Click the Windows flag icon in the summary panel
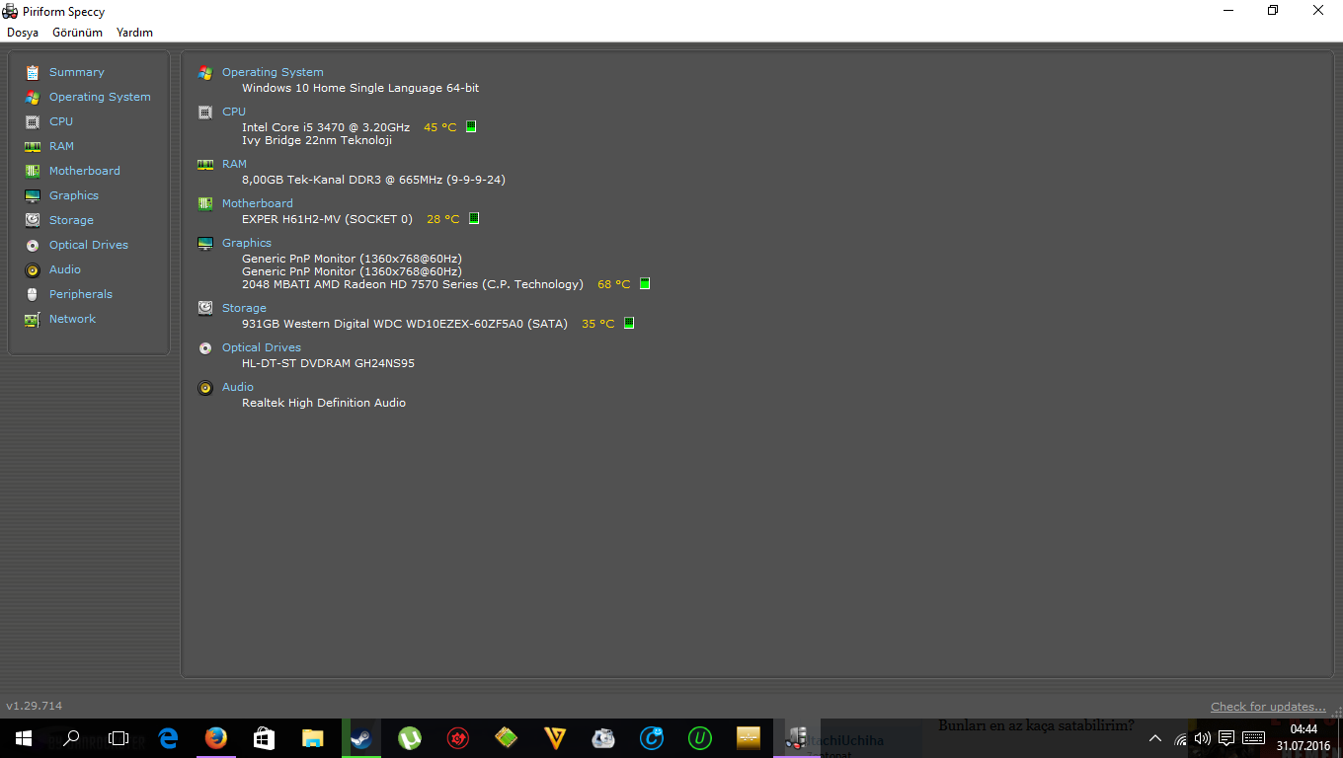Screen dimensions: 1343x758 point(205,72)
